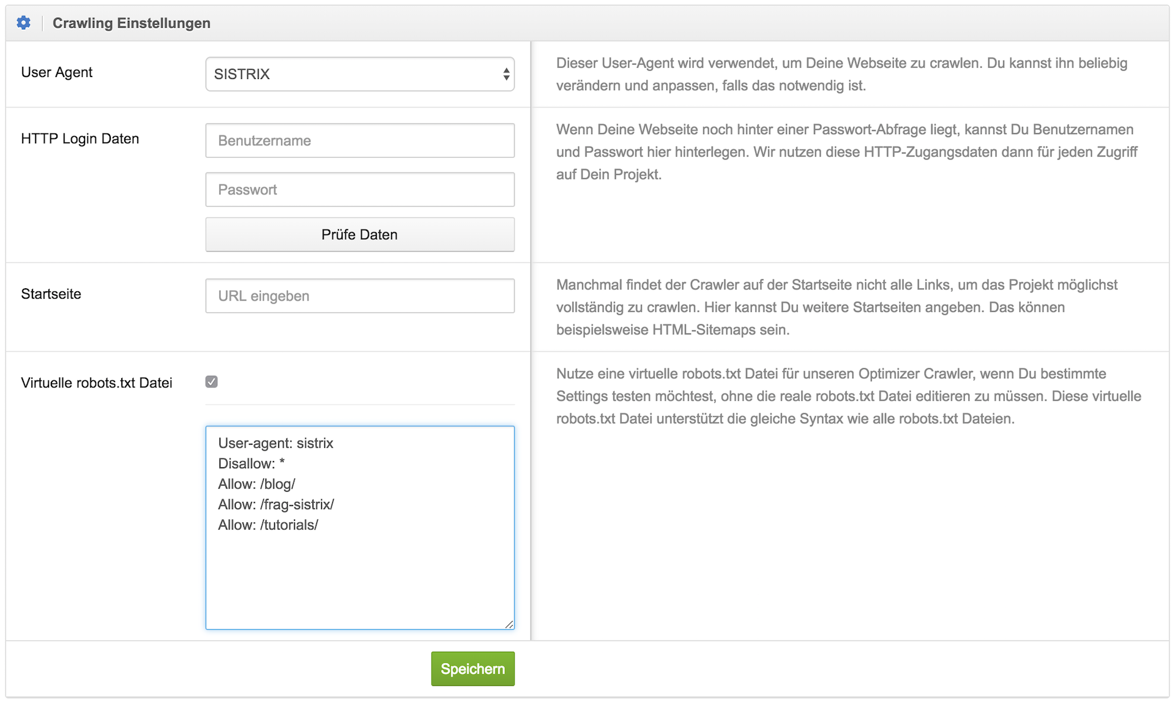The height and width of the screenshot is (702, 1175).
Task: Click the textarea resize handle corner
Action: point(509,624)
